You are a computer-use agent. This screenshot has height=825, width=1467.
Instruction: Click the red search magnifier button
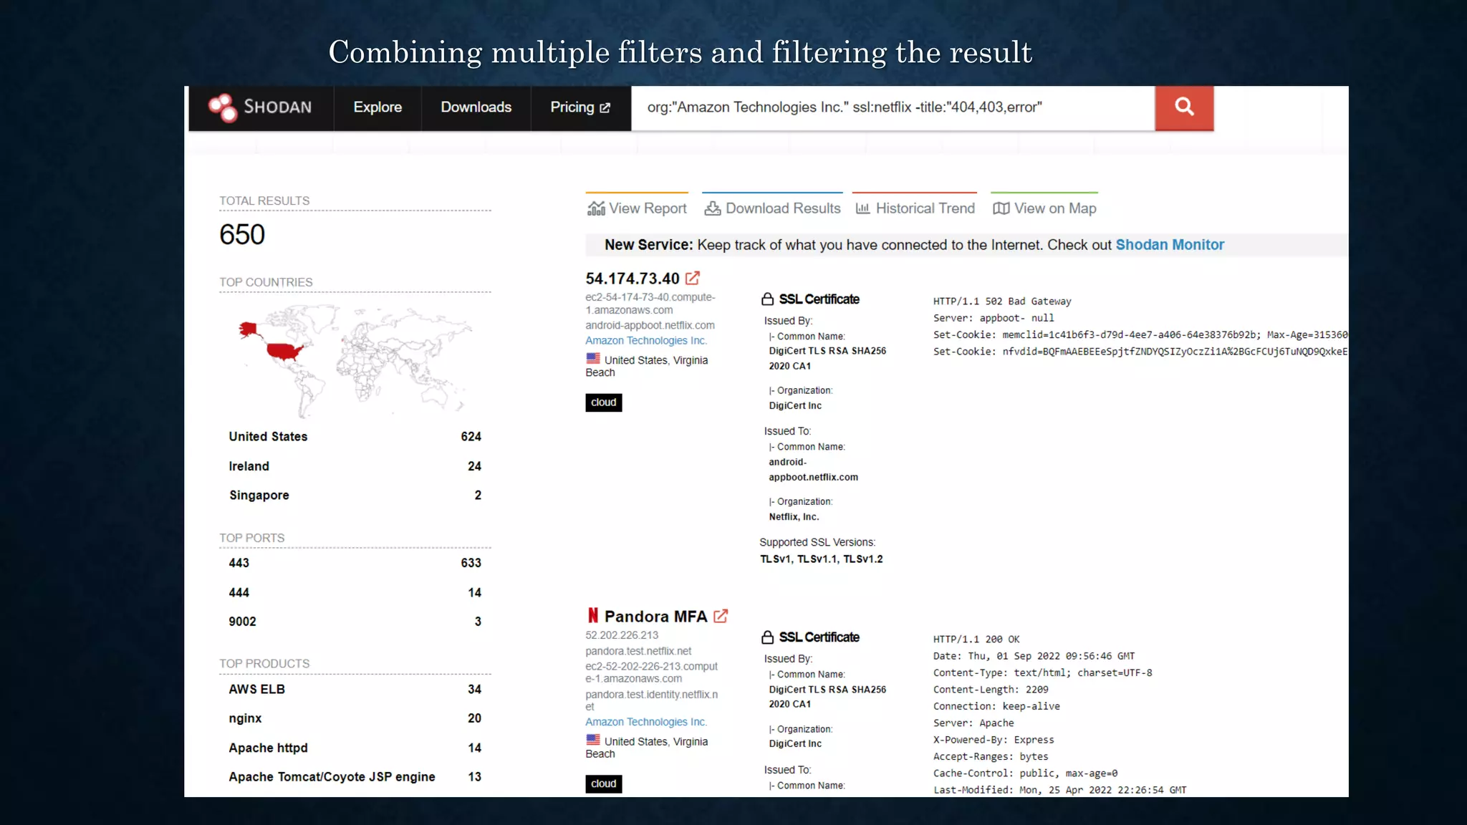[x=1184, y=107]
